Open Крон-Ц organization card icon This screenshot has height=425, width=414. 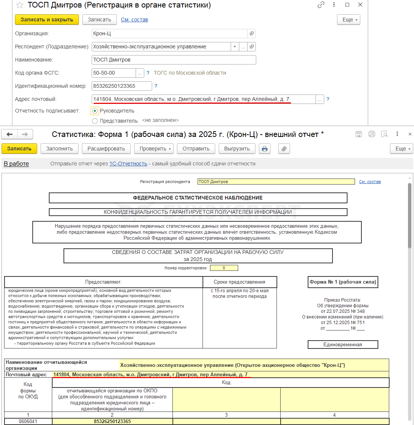(252, 33)
